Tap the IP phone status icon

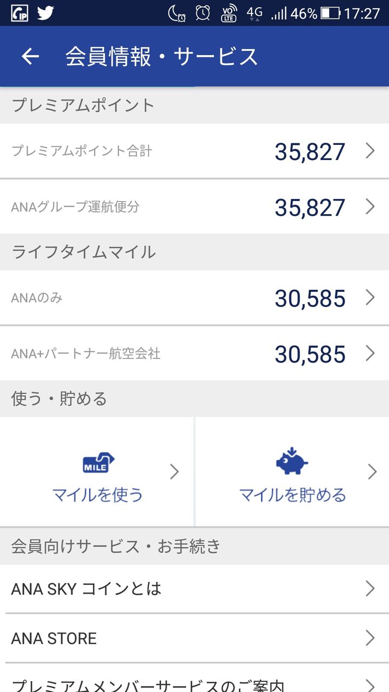point(19,13)
